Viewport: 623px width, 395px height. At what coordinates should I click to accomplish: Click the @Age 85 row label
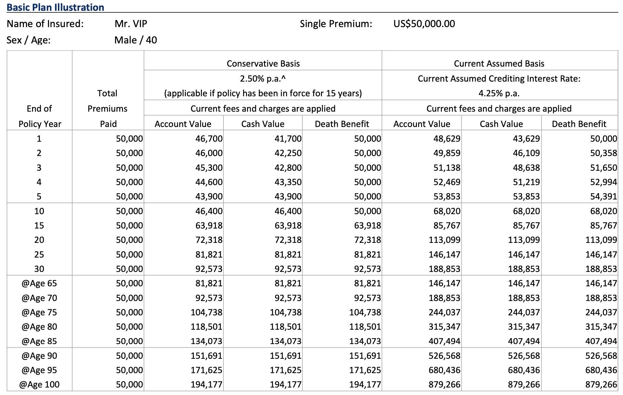[x=39, y=341]
